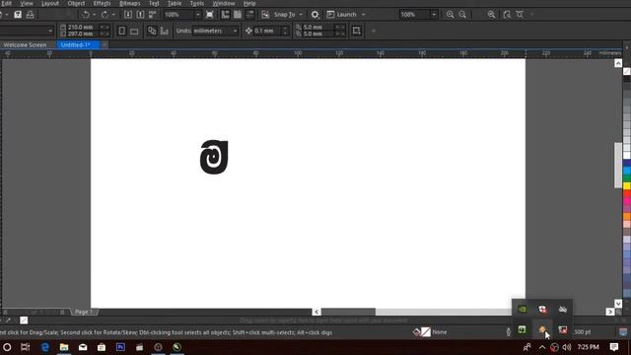Toggle the Show grid icon
The image size is (631, 355).
click(238, 15)
